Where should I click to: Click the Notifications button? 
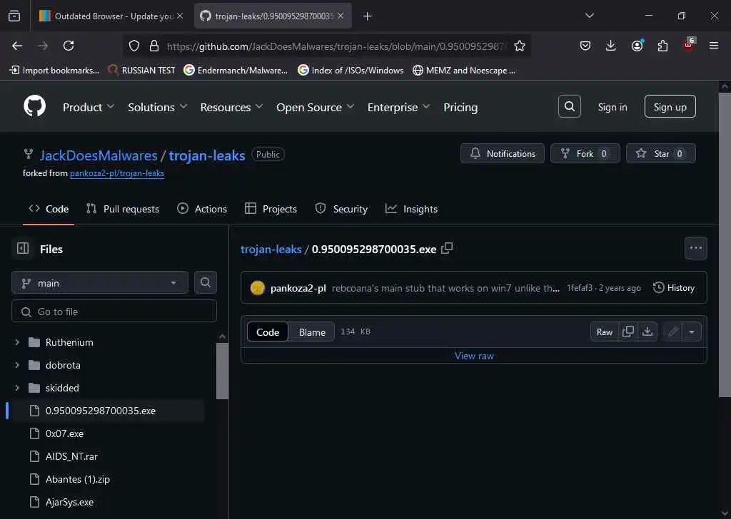pos(502,153)
